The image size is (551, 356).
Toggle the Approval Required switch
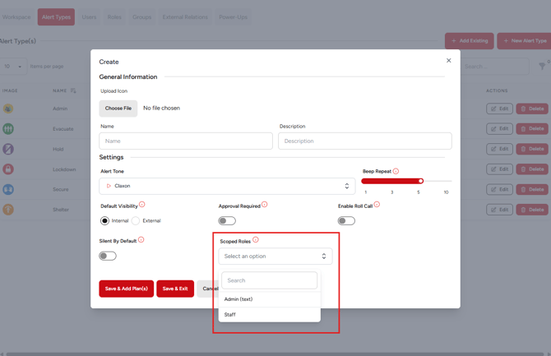pos(227,220)
